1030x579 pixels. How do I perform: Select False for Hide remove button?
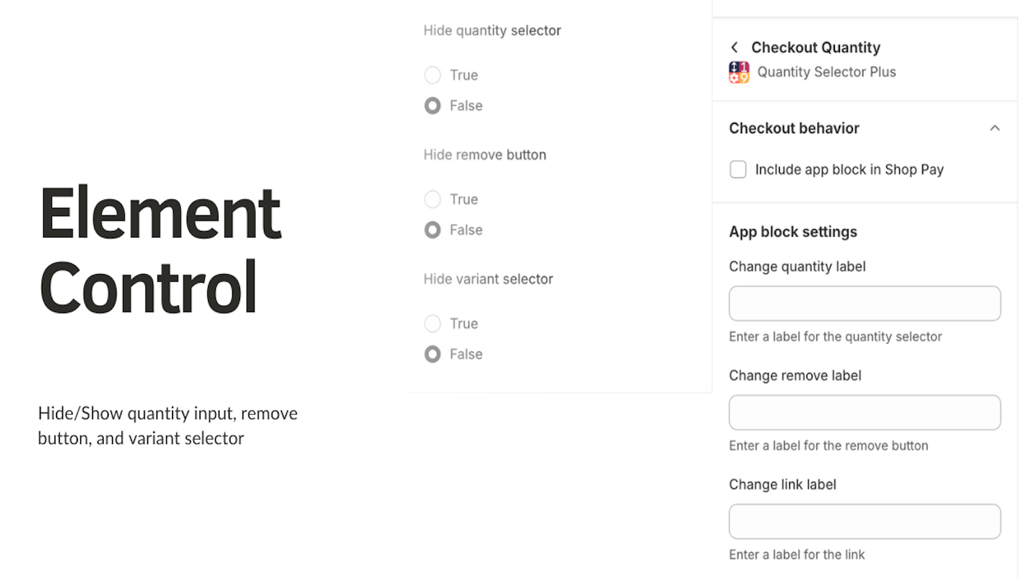(433, 230)
